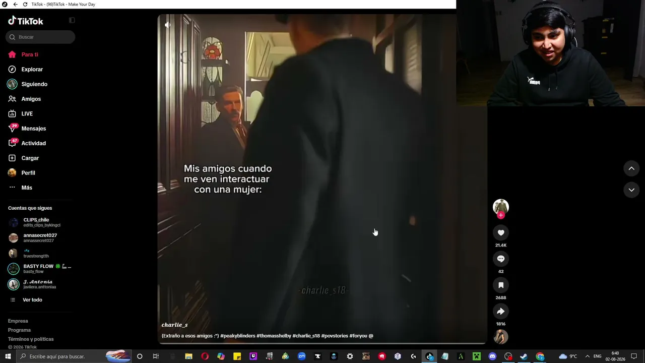Go to the next video with the down chevron
The width and height of the screenshot is (645, 363).
[631, 190]
